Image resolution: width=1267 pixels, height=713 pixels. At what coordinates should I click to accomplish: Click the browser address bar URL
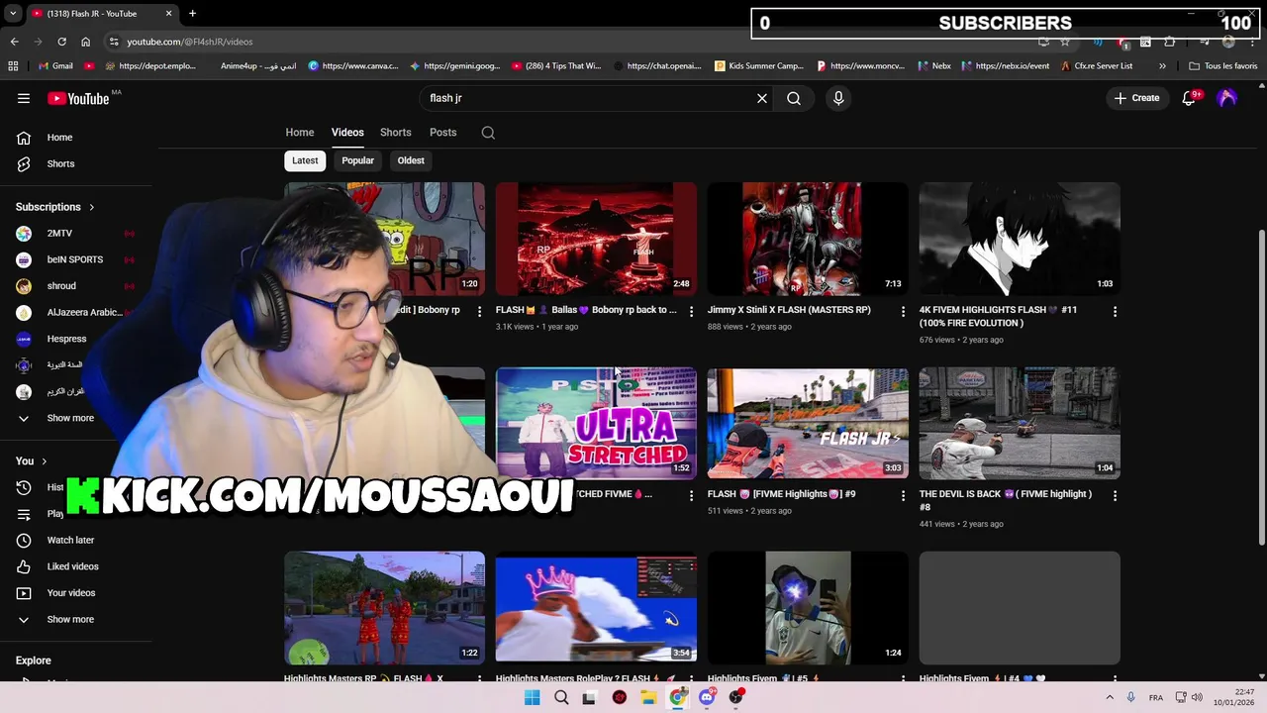point(189,42)
